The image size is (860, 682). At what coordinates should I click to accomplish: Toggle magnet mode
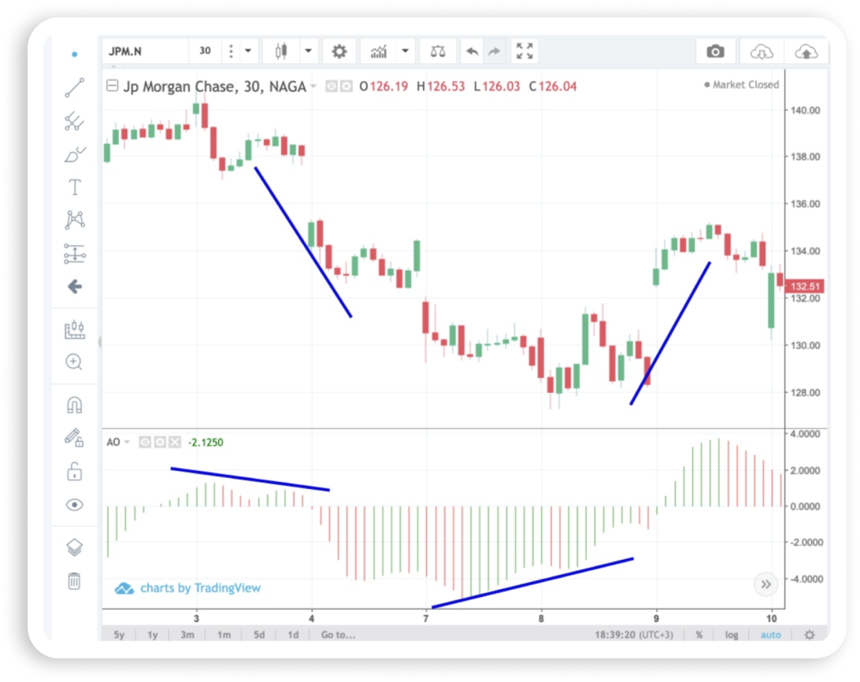pos(75,406)
